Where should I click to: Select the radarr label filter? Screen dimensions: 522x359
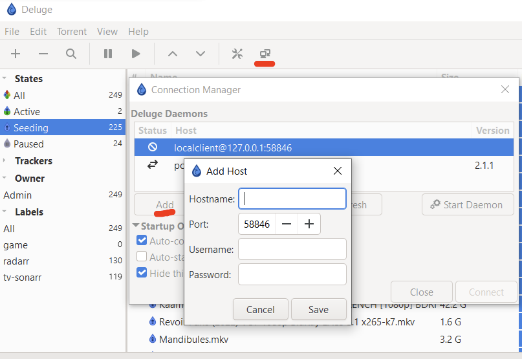click(63, 261)
